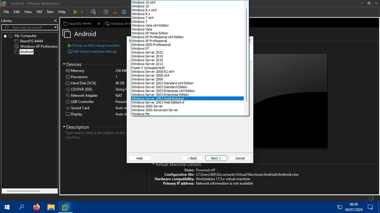The width and height of the screenshot is (380, 213).
Task: Collapse the My Computer tree node
Action: pyautogui.click(x=5, y=36)
